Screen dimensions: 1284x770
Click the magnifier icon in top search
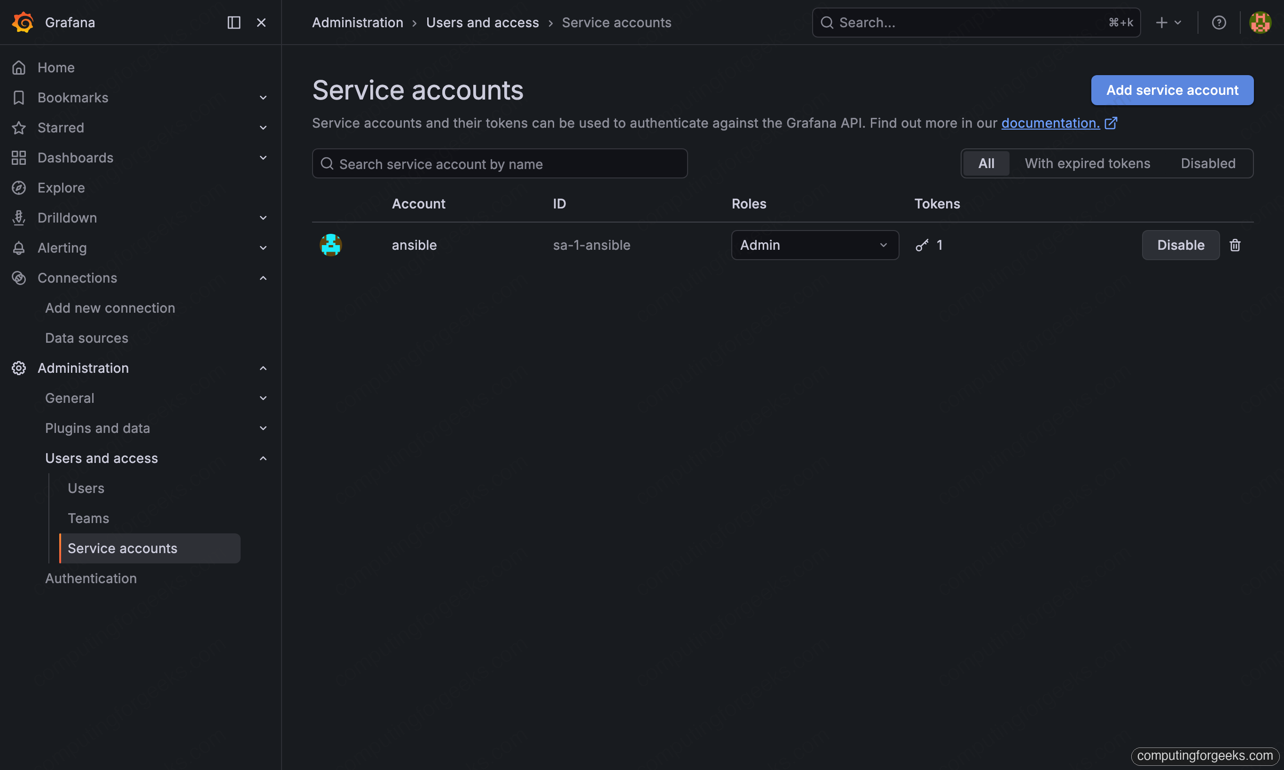(x=828, y=23)
